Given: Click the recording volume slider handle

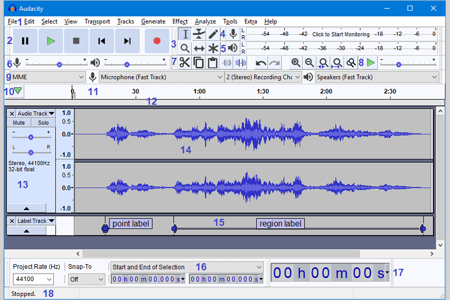Looking at the screenshot, I should 60,65.
